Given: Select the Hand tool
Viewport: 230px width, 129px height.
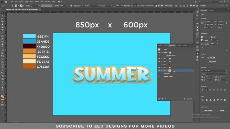Looking at the screenshot, I should (3, 87).
